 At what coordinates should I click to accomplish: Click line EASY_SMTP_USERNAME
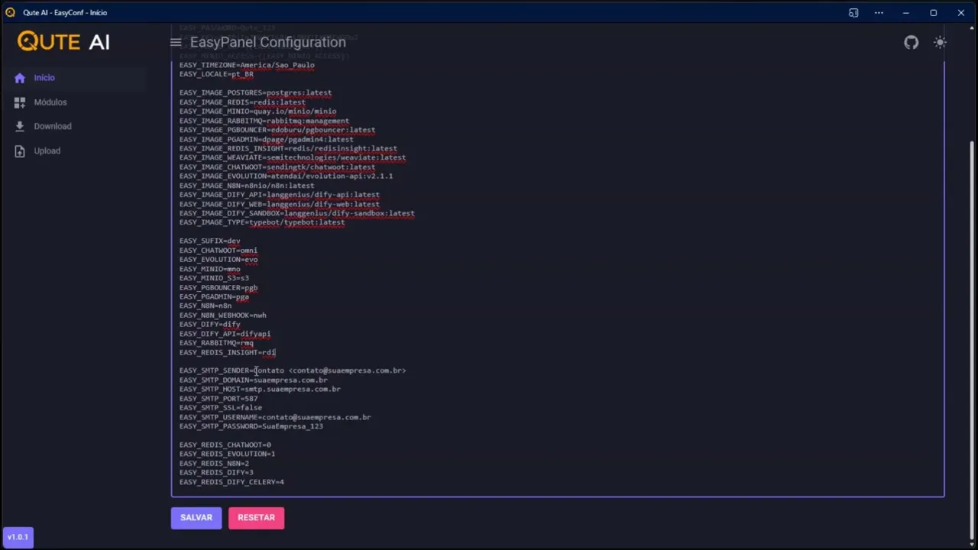(275, 417)
